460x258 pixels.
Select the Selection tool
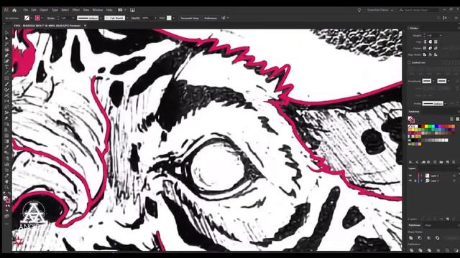[x=6, y=32]
